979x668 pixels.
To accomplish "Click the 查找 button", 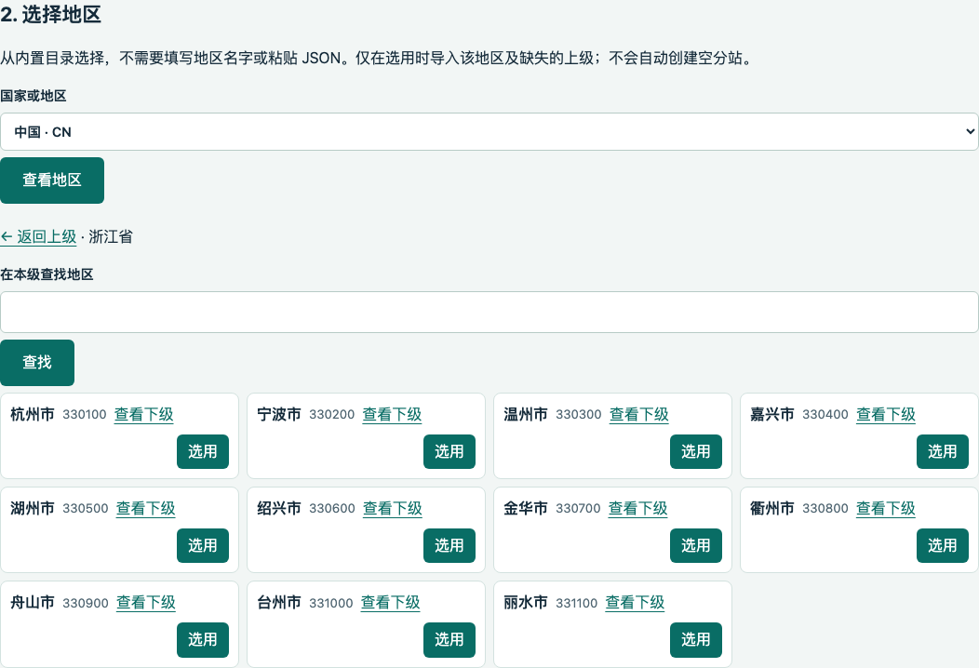I will [x=37, y=363].
